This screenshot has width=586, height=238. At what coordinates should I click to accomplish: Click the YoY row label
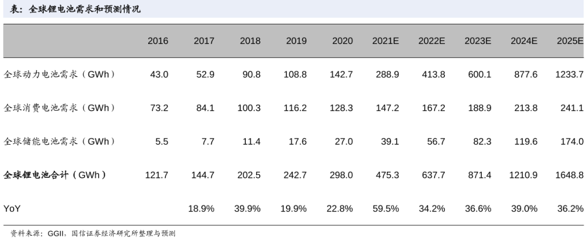coord(12,208)
